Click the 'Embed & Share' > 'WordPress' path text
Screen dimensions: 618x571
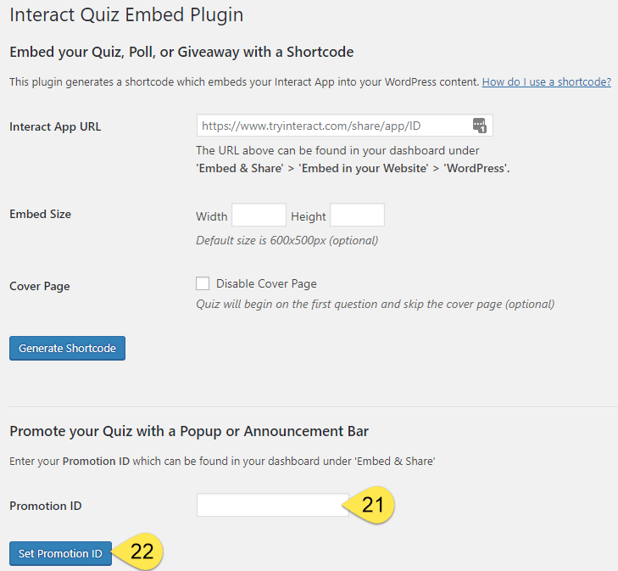(353, 168)
